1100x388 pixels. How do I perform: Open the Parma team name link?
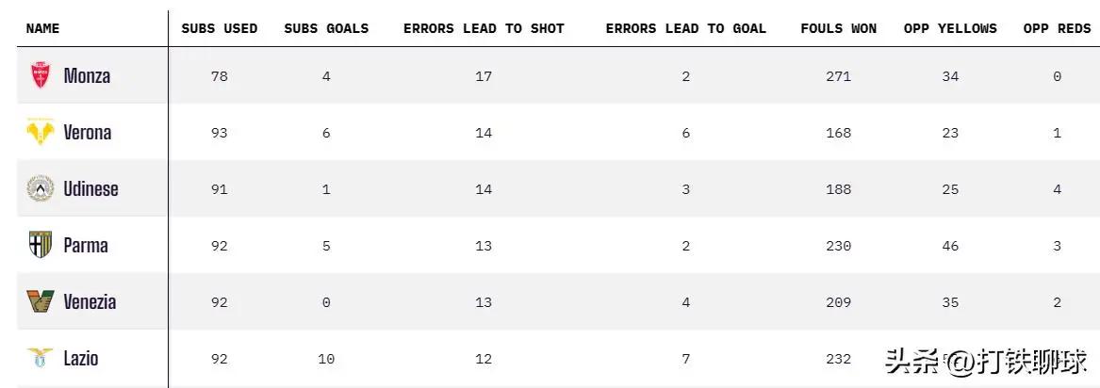click(x=86, y=245)
